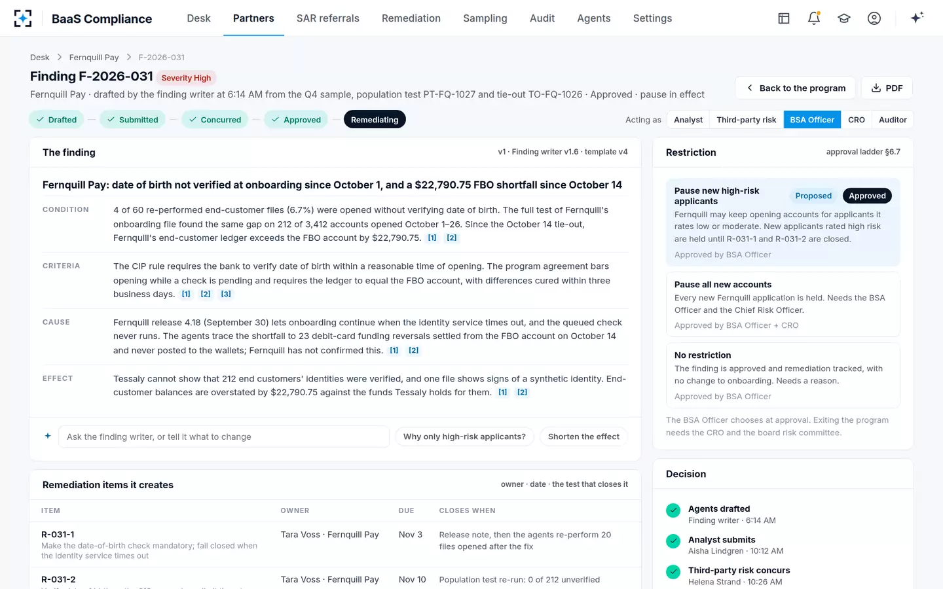The width and height of the screenshot is (943, 589).
Task: Open the Audit tab
Action: click(542, 18)
